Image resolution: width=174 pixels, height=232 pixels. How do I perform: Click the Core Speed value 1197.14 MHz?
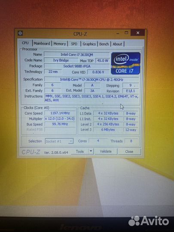pos(60,113)
